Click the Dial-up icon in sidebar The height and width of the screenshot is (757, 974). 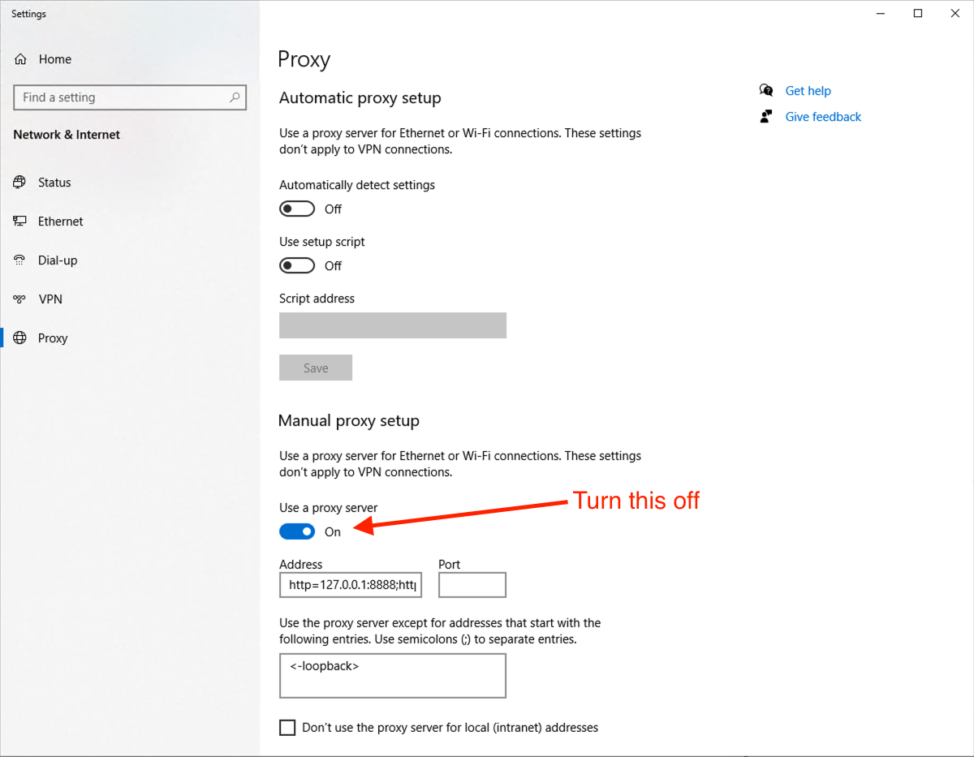pyautogui.click(x=20, y=260)
